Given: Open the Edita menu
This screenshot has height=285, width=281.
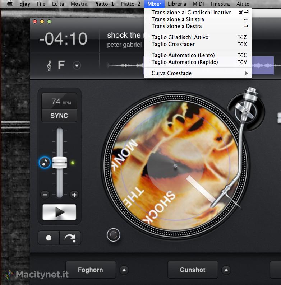Looking at the screenshot, I should pyautogui.click(x=58, y=4).
